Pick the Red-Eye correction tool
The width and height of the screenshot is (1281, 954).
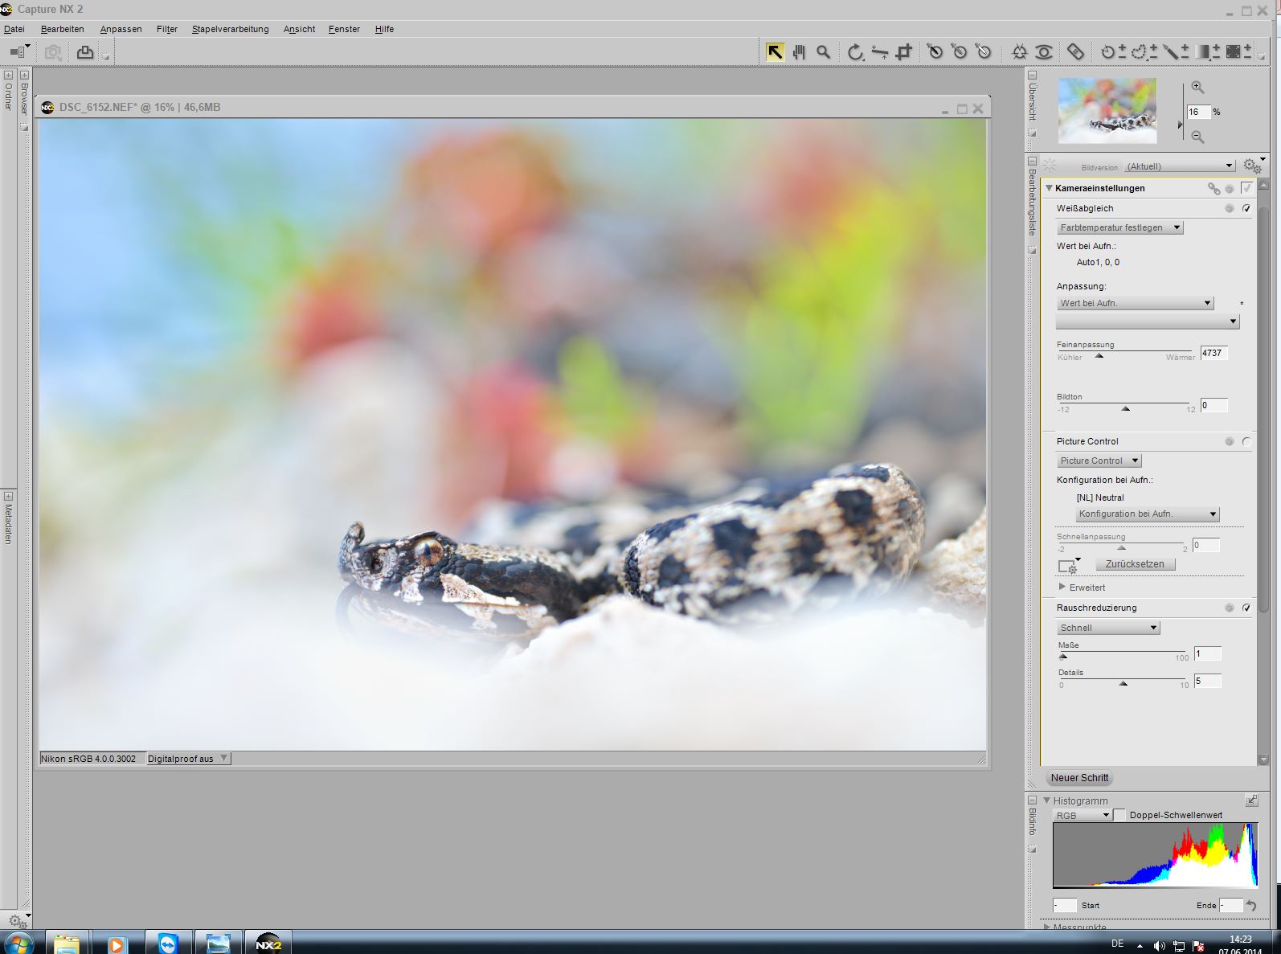pyautogui.click(x=1043, y=52)
